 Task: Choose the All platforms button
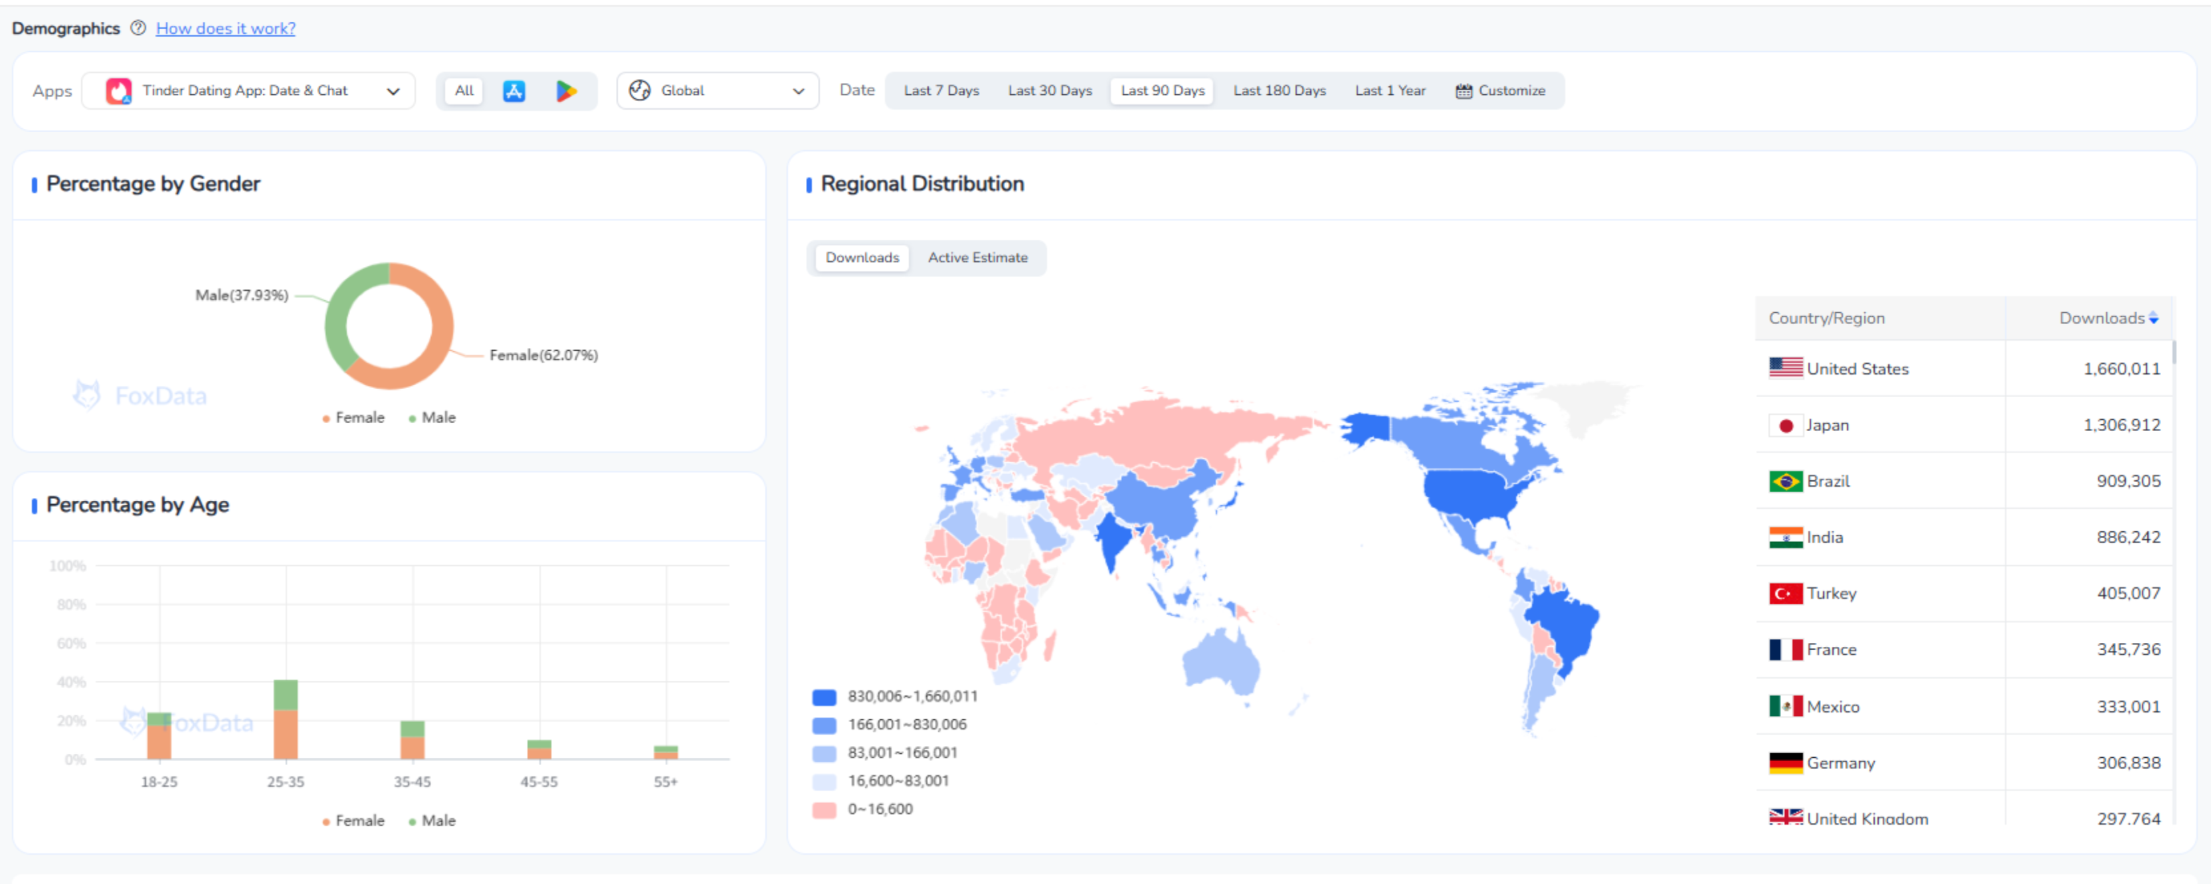(x=464, y=91)
